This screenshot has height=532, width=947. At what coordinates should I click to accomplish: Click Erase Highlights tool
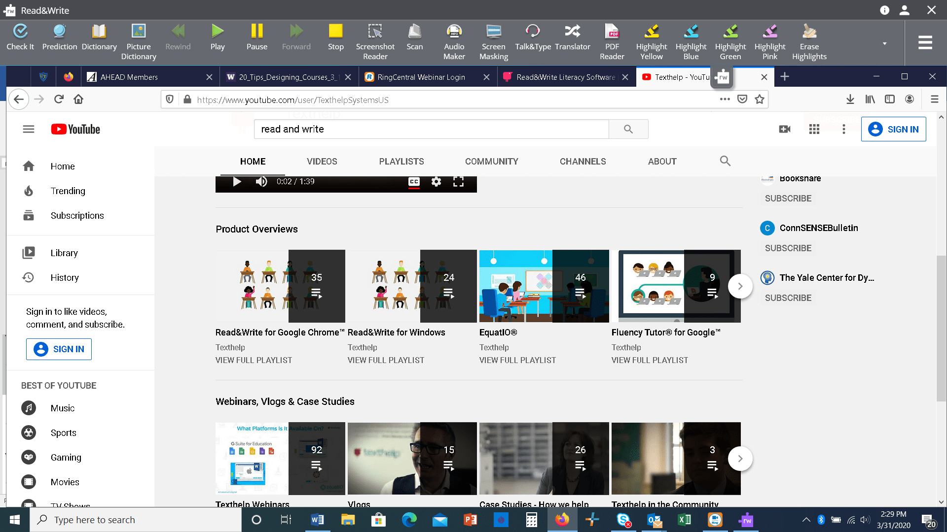point(809,42)
